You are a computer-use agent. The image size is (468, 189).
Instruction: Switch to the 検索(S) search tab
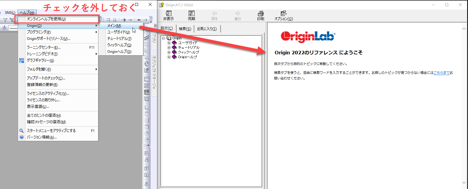pyautogui.click(x=185, y=29)
